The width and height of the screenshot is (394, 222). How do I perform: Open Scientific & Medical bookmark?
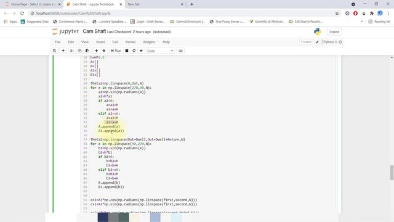(x=267, y=22)
